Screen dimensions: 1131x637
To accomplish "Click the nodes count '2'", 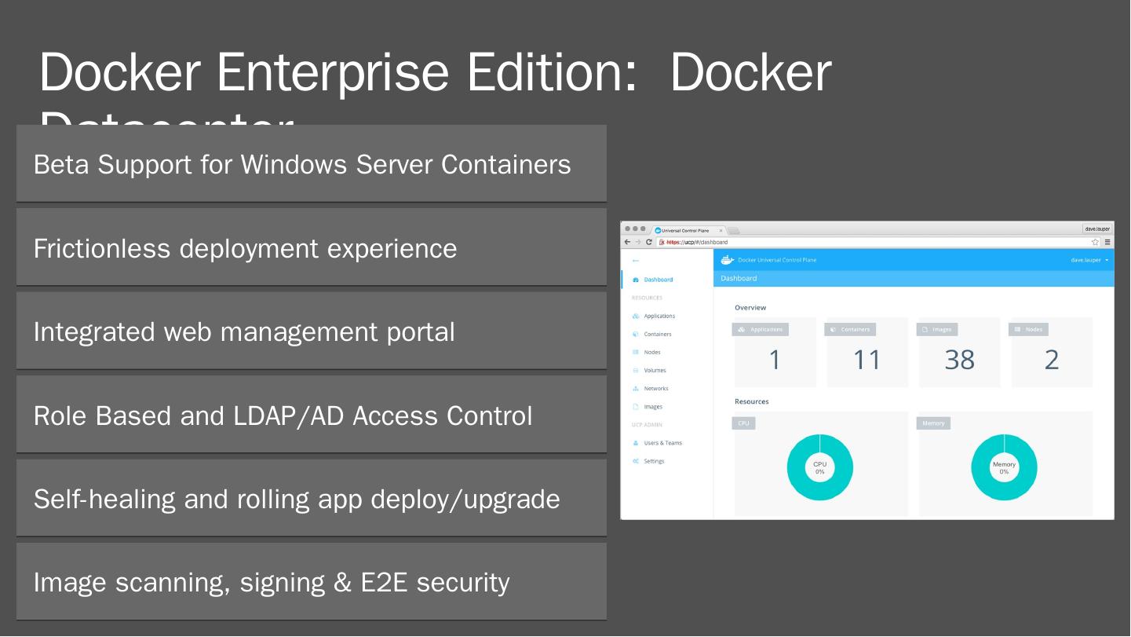I will click(1052, 360).
